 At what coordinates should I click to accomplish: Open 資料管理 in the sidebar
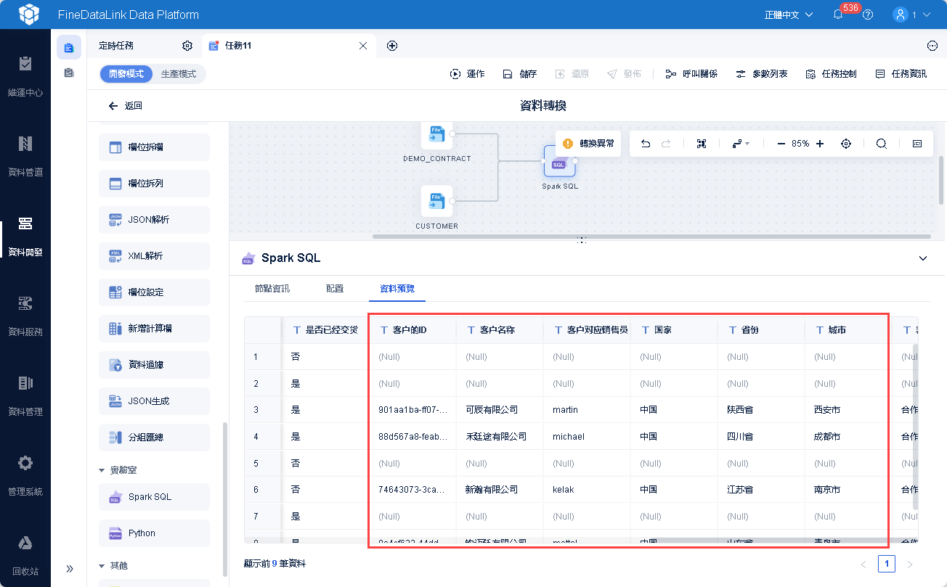(x=25, y=395)
